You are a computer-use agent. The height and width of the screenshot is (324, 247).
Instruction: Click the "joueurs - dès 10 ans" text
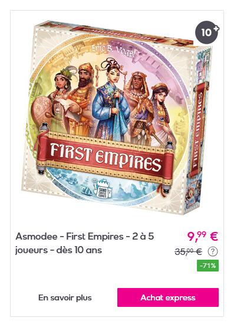[58, 250]
